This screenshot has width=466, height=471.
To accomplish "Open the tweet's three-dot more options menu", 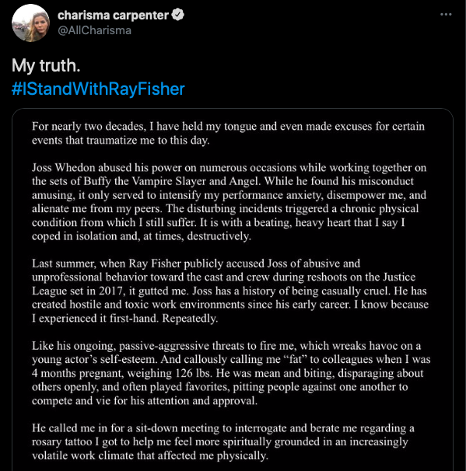I will (x=446, y=15).
